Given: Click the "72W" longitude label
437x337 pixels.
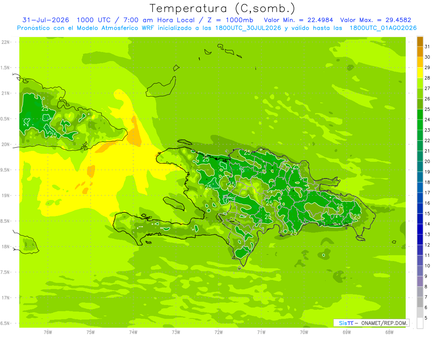Looking at the screenshot, I should point(219,333).
